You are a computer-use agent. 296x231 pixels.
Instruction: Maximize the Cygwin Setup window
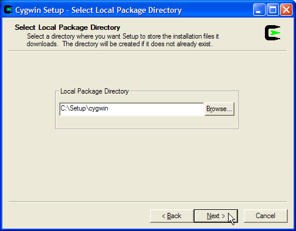coord(273,10)
